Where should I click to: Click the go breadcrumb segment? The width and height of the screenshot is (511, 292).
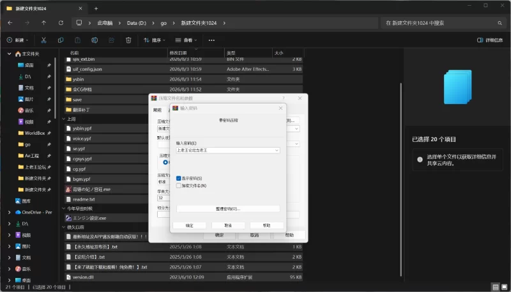164,23
